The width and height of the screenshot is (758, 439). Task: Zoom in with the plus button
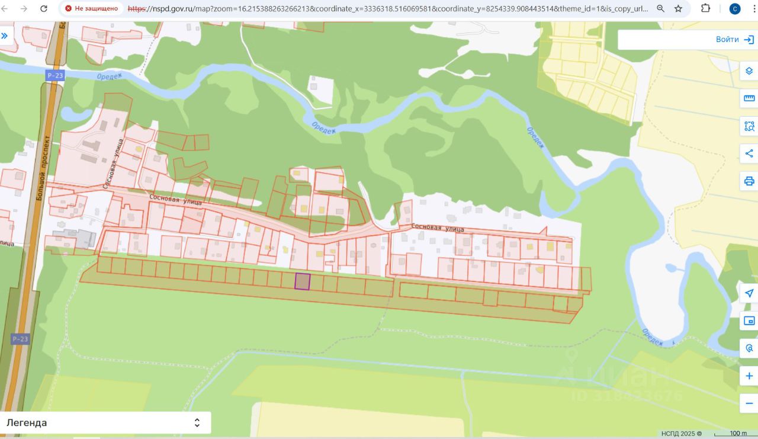coord(749,376)
